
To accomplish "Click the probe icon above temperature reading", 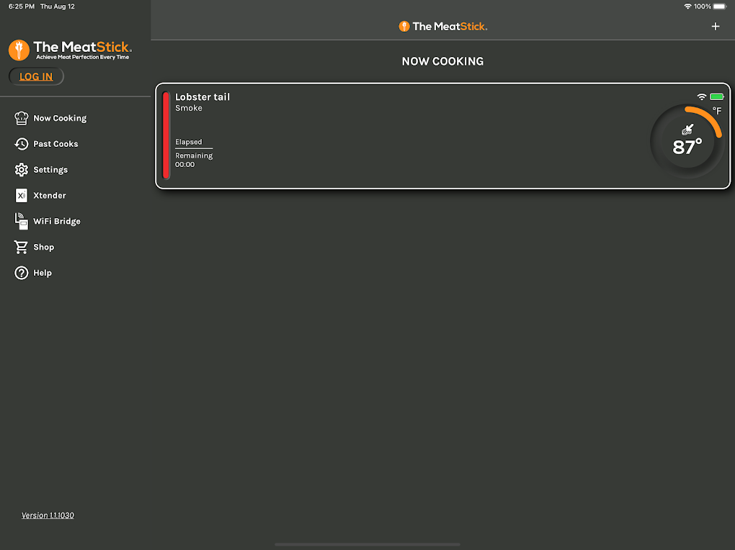I will coord(687,130).
